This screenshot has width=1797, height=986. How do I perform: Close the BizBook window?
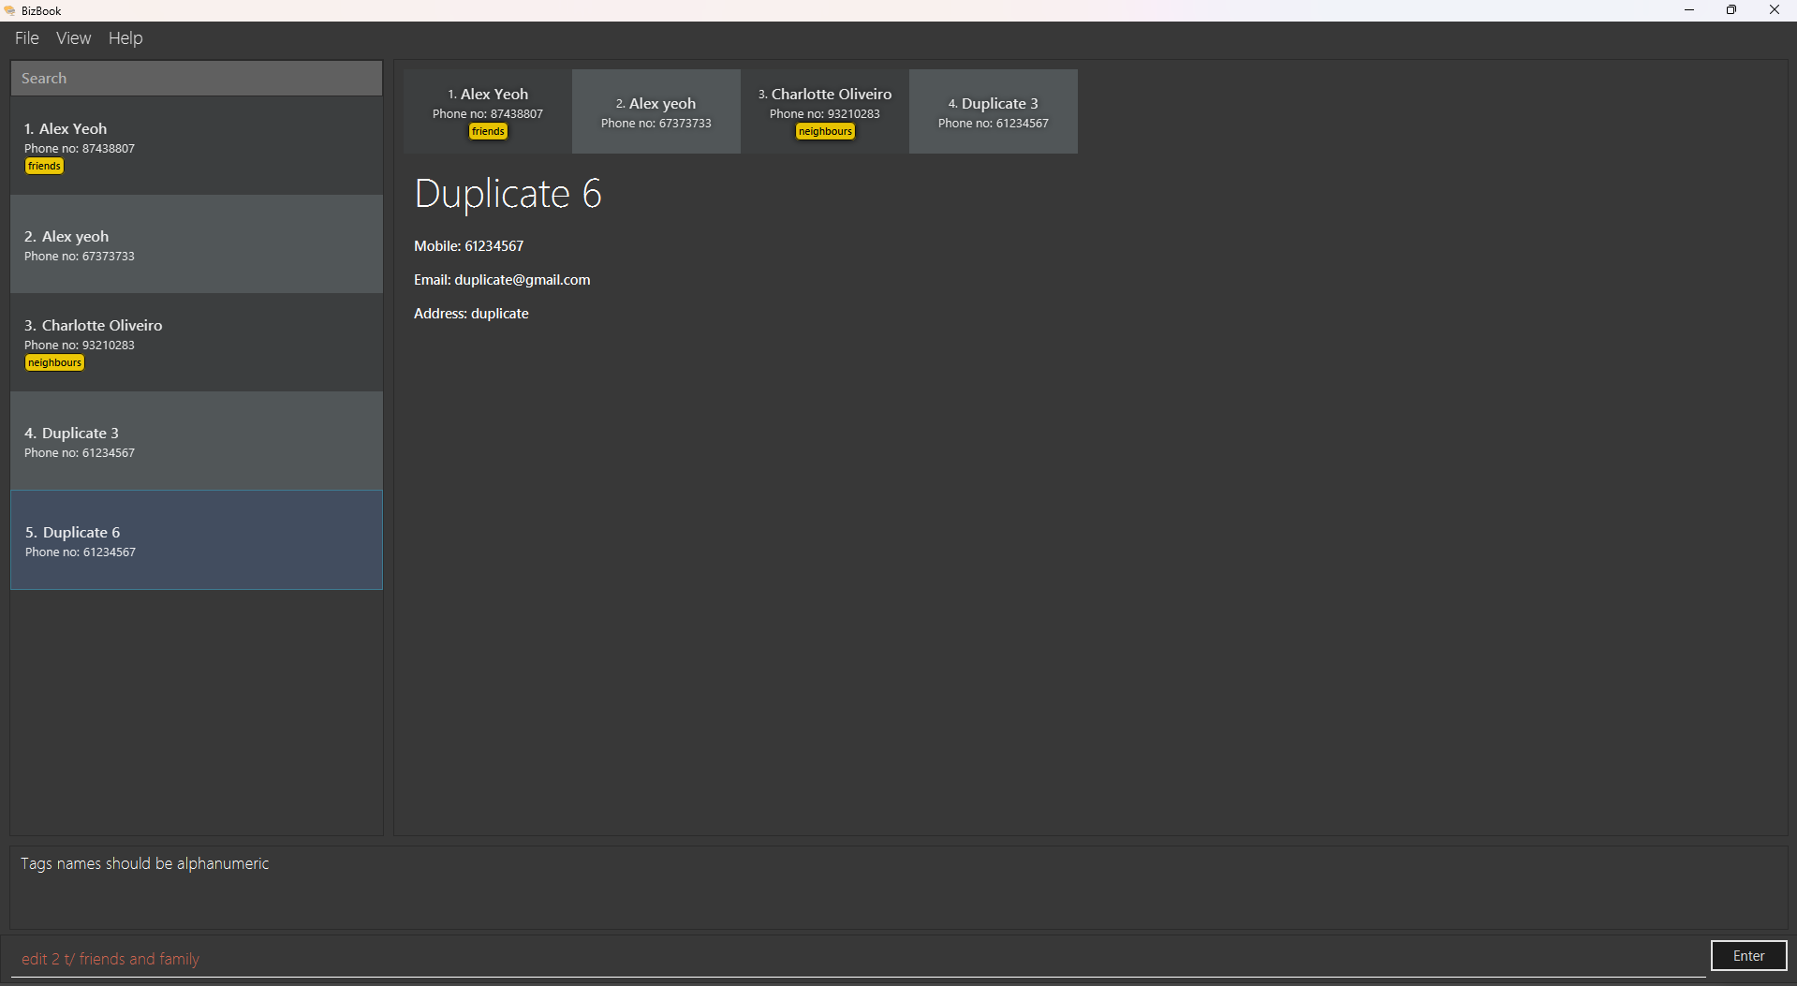tap(1774, 10)
